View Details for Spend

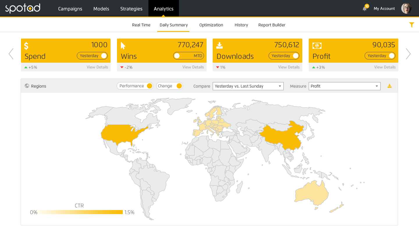tap(97, 67)
